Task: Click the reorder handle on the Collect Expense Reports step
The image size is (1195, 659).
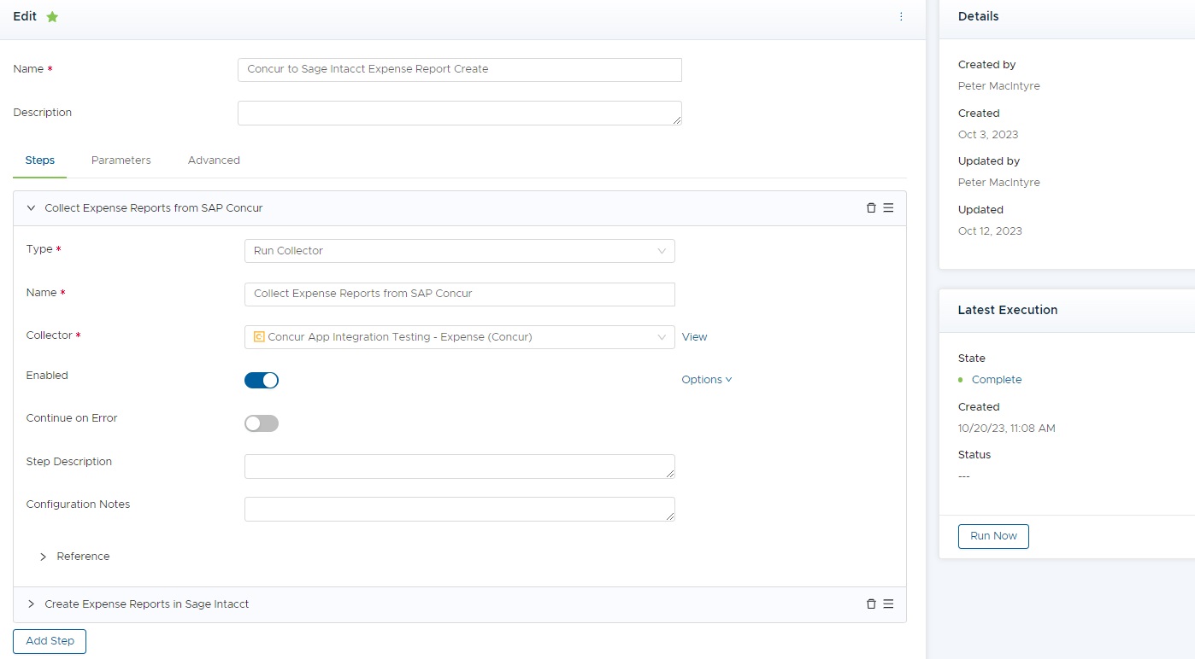Action: coord(888,207)
